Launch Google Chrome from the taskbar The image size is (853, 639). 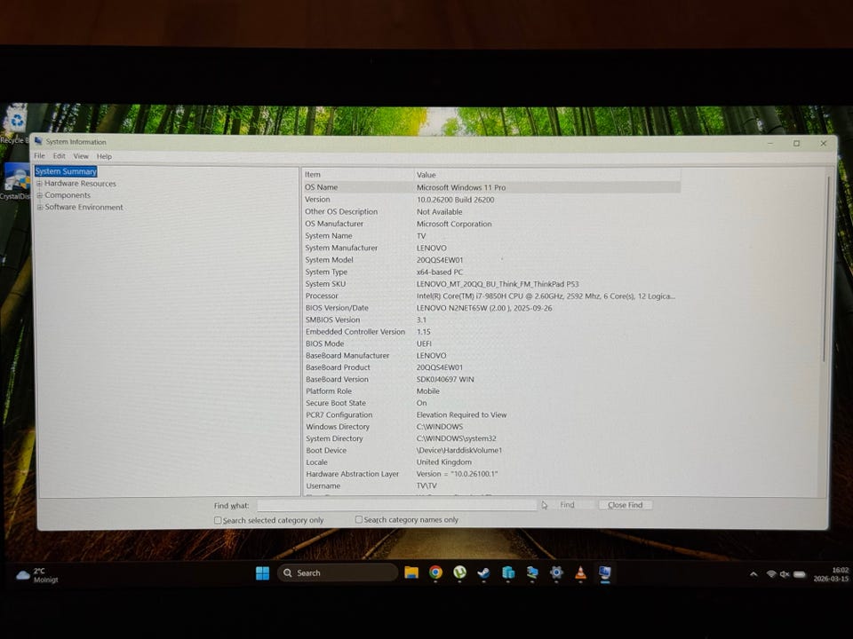click(435, 572)
